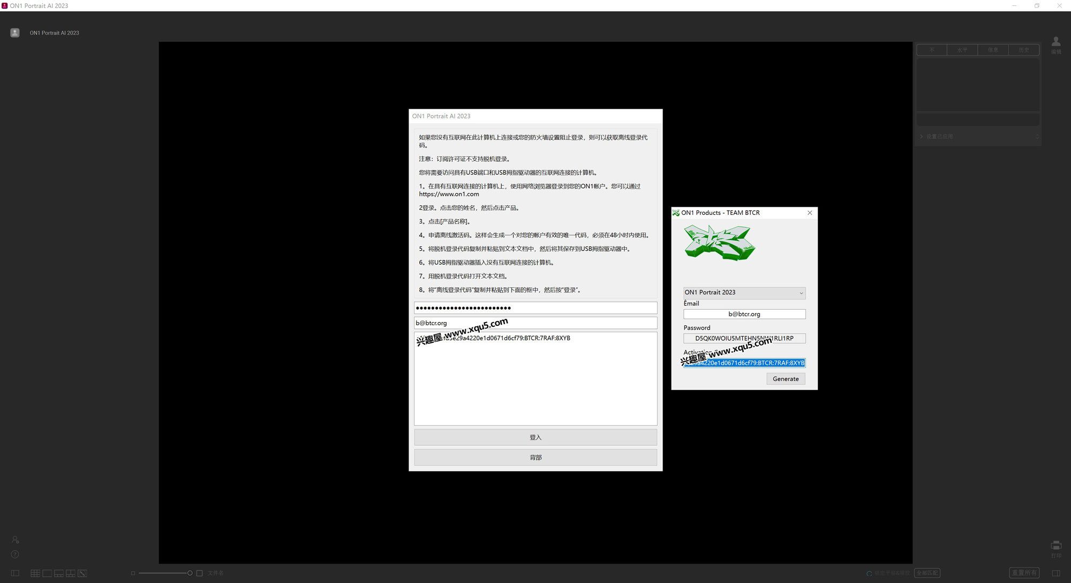
Task: Click the offline login code text area
Action: [x=535, y=379]
